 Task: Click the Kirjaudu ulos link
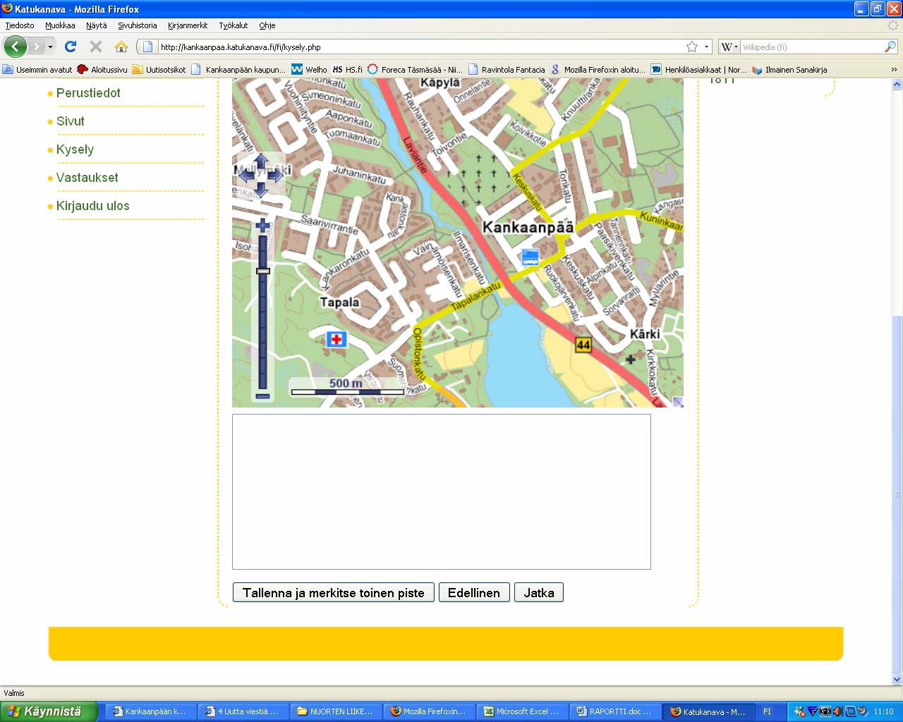point(93,206)
